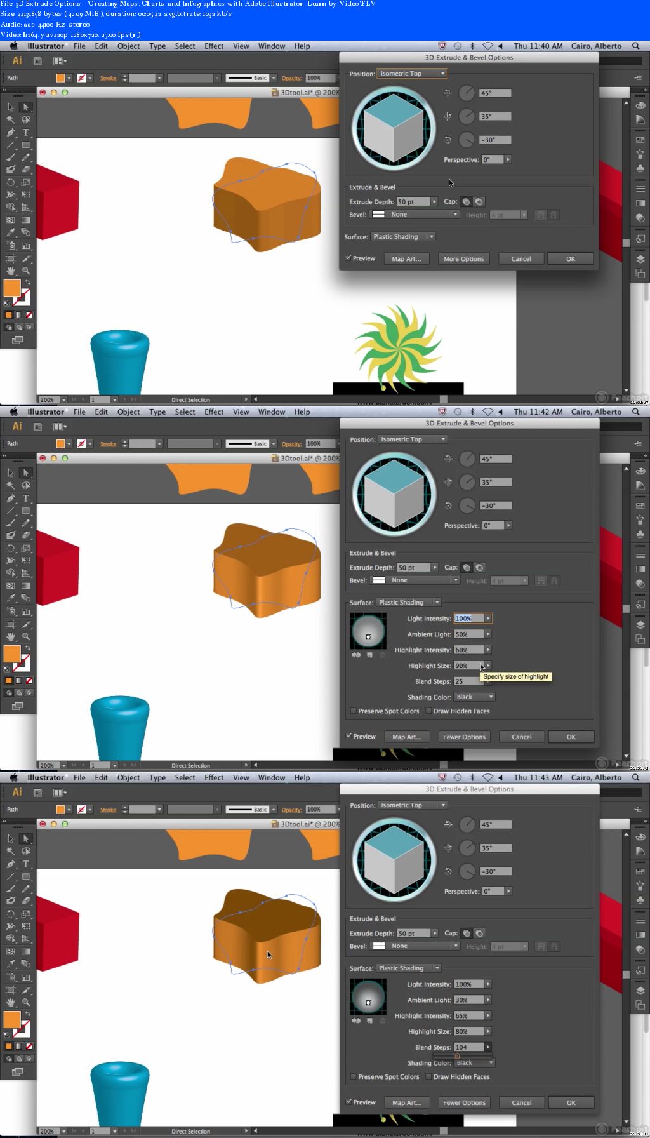Viewport: 650px width, 1138px height.
Task: Open the Perspective arrow in the 11:40 AM dialog
Action: coord(508,159)
